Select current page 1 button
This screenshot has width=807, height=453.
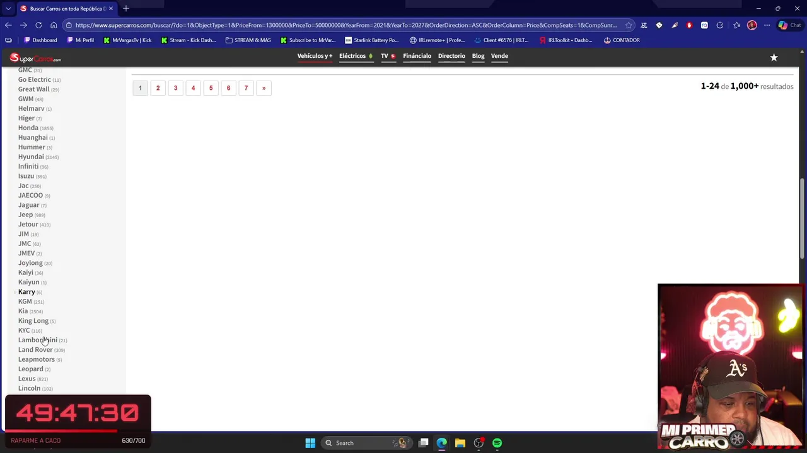coord(140,88)
